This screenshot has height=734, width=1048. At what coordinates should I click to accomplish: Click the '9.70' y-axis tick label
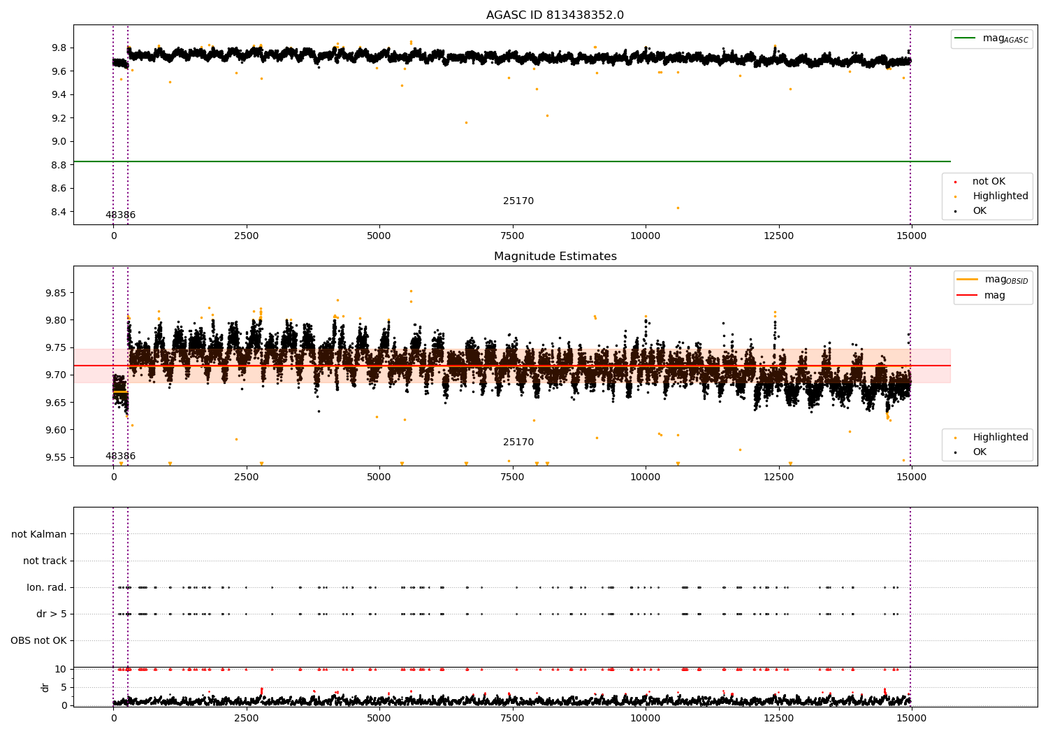point(57,375)
